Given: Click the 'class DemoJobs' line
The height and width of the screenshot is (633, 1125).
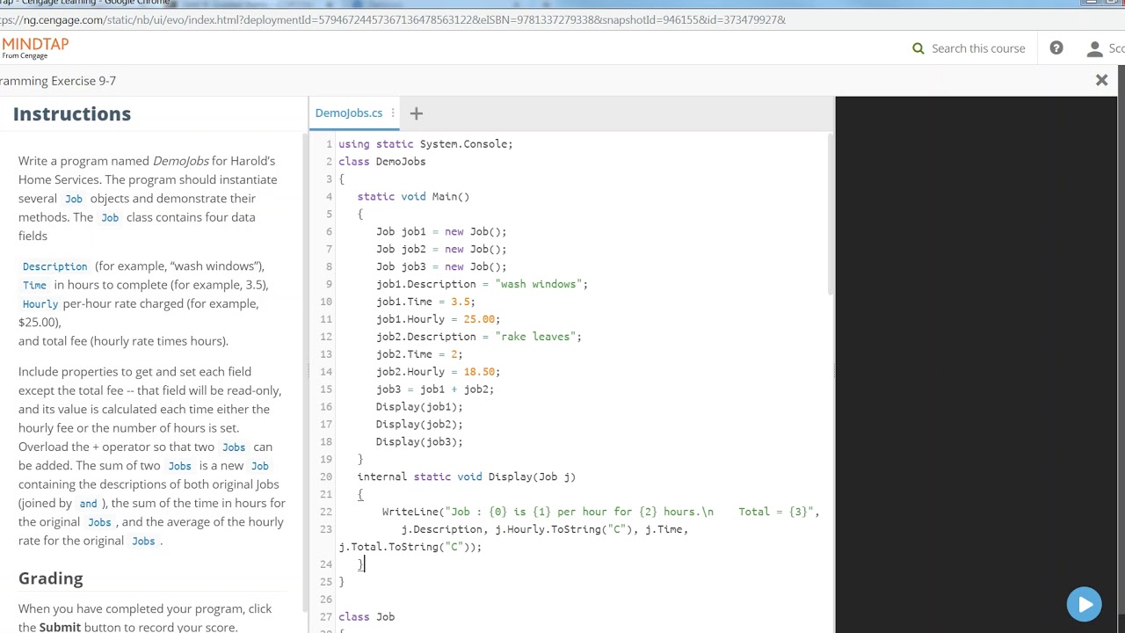Looking at the screenshot, I should pos(381,161).
